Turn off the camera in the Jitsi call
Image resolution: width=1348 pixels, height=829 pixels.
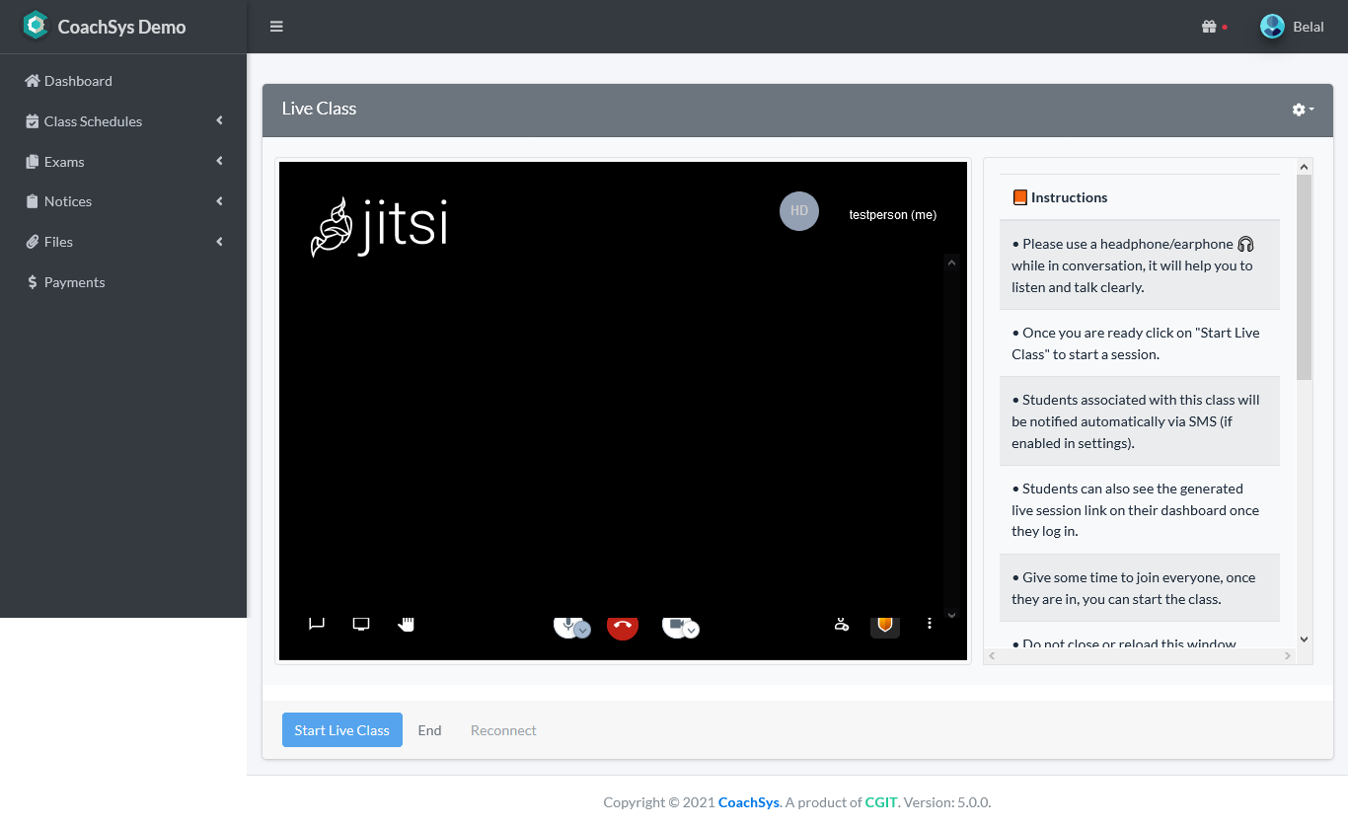(x=675, y=625)
